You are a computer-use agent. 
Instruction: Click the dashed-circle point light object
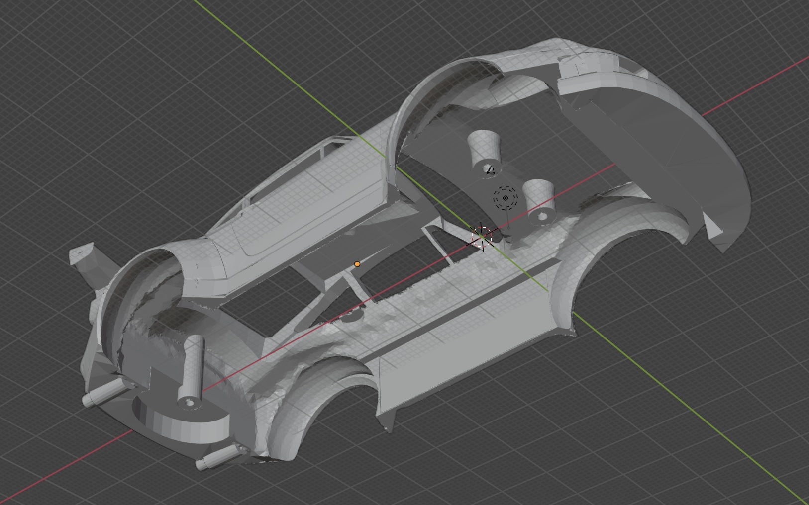click(506, 198)
